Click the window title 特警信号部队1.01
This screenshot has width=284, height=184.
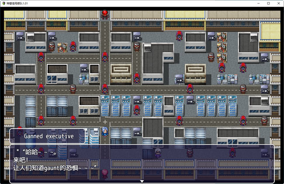21,3
